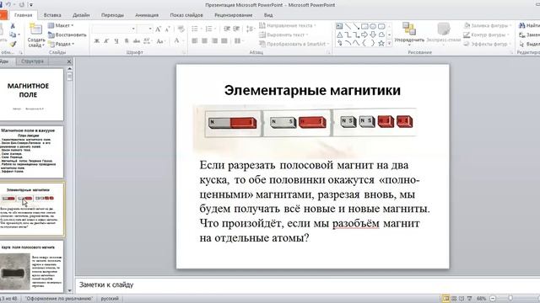Select the text box shape icon

tap(339, 26)
